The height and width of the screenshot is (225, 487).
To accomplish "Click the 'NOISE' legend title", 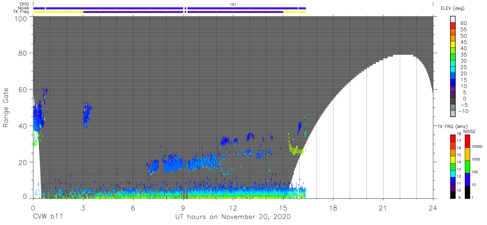I will pos(469,131).
